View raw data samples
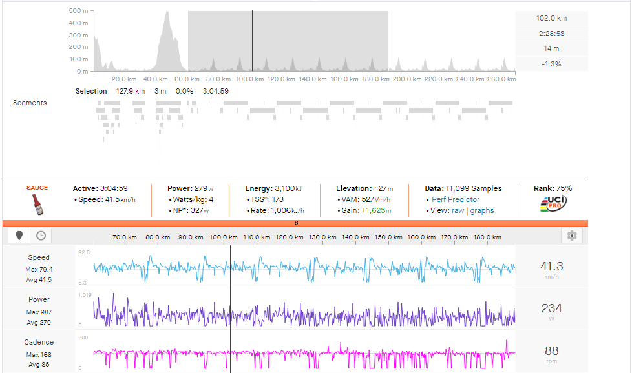This screenshot has height=373, width=632. click(457, 210)
